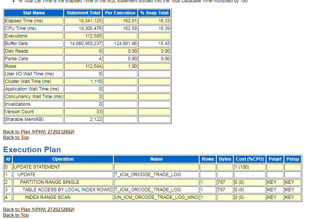The width and height of the screenshot is (314, 219).
Task: Select the % Snap Total header
Action: tap(155, 13)
